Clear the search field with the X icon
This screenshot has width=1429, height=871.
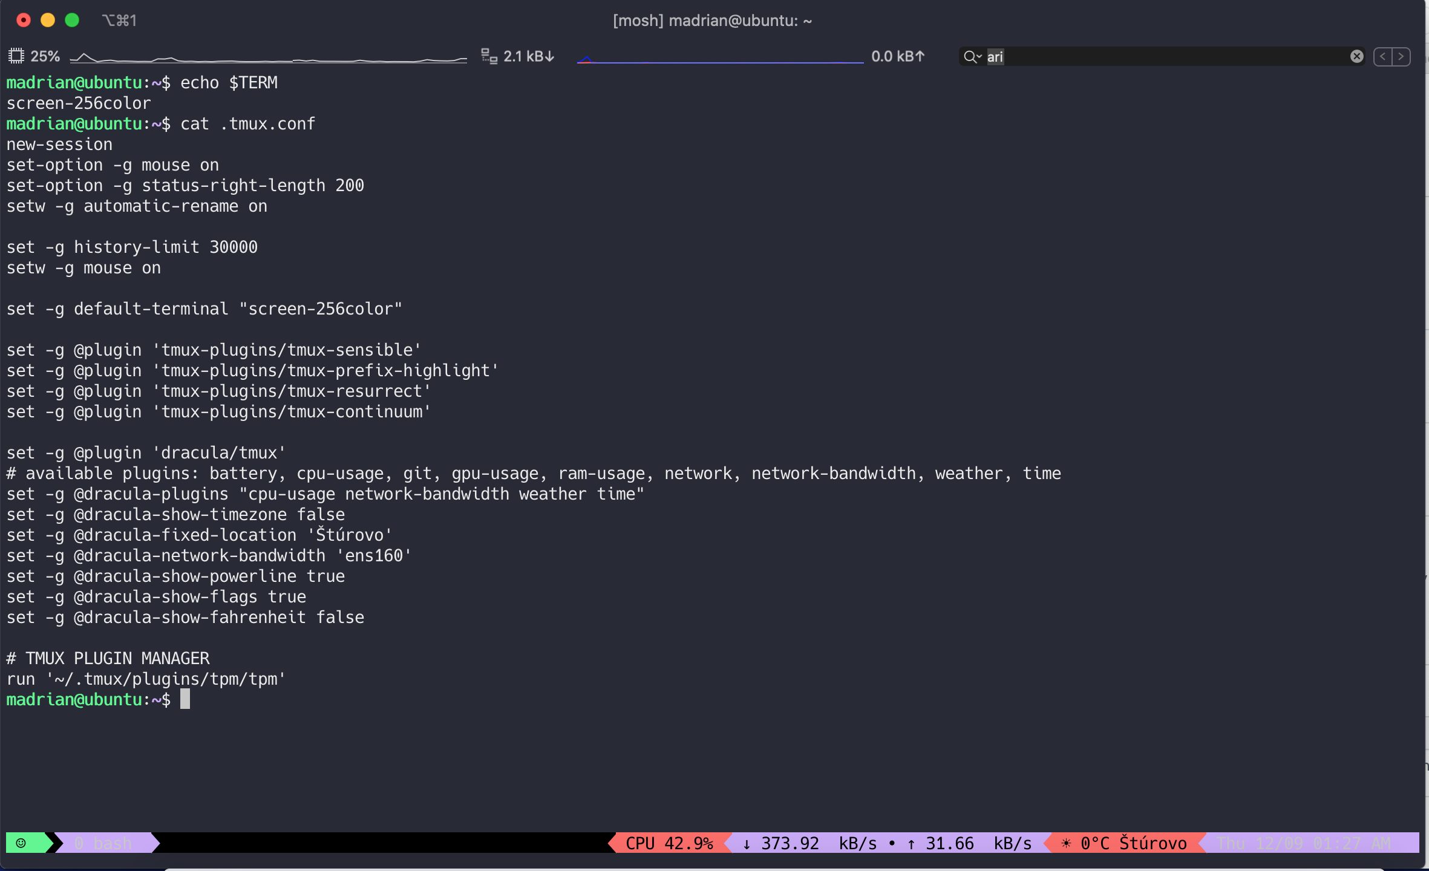pos(1356,56)
